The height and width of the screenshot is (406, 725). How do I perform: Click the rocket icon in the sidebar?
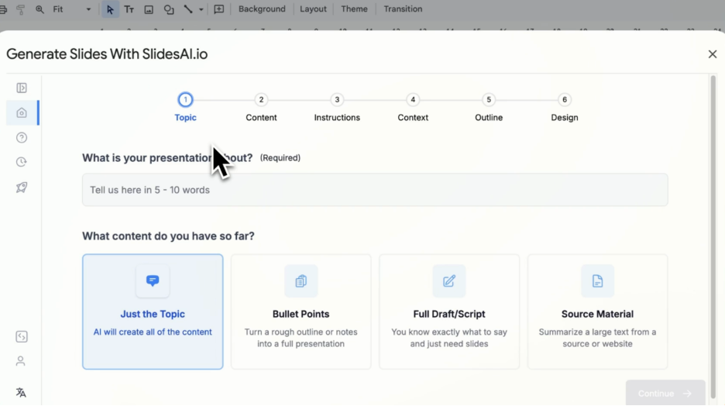point(22,188)
